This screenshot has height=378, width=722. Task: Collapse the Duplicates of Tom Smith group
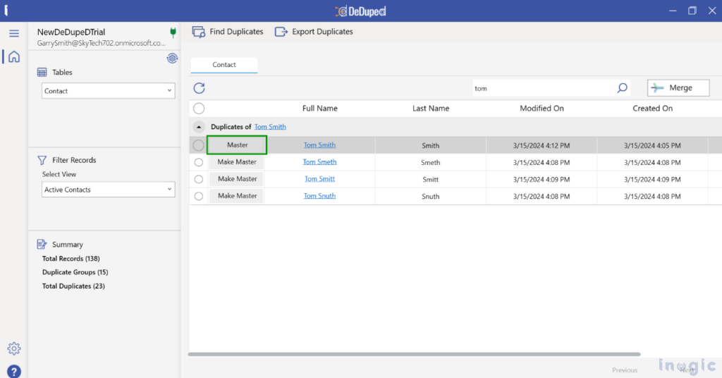(198, 127)
